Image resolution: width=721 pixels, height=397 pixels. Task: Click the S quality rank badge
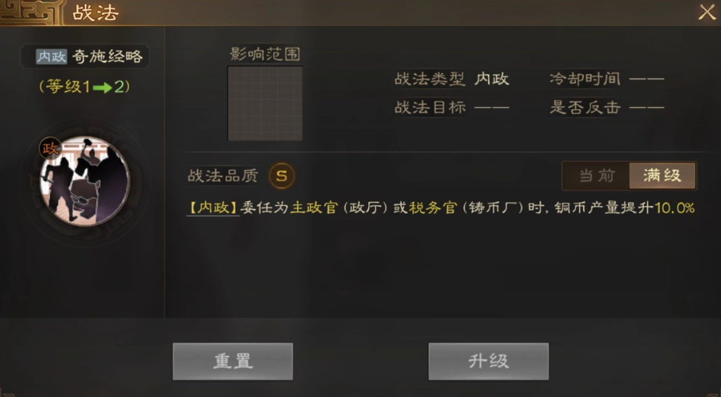(x=282, y=175)
